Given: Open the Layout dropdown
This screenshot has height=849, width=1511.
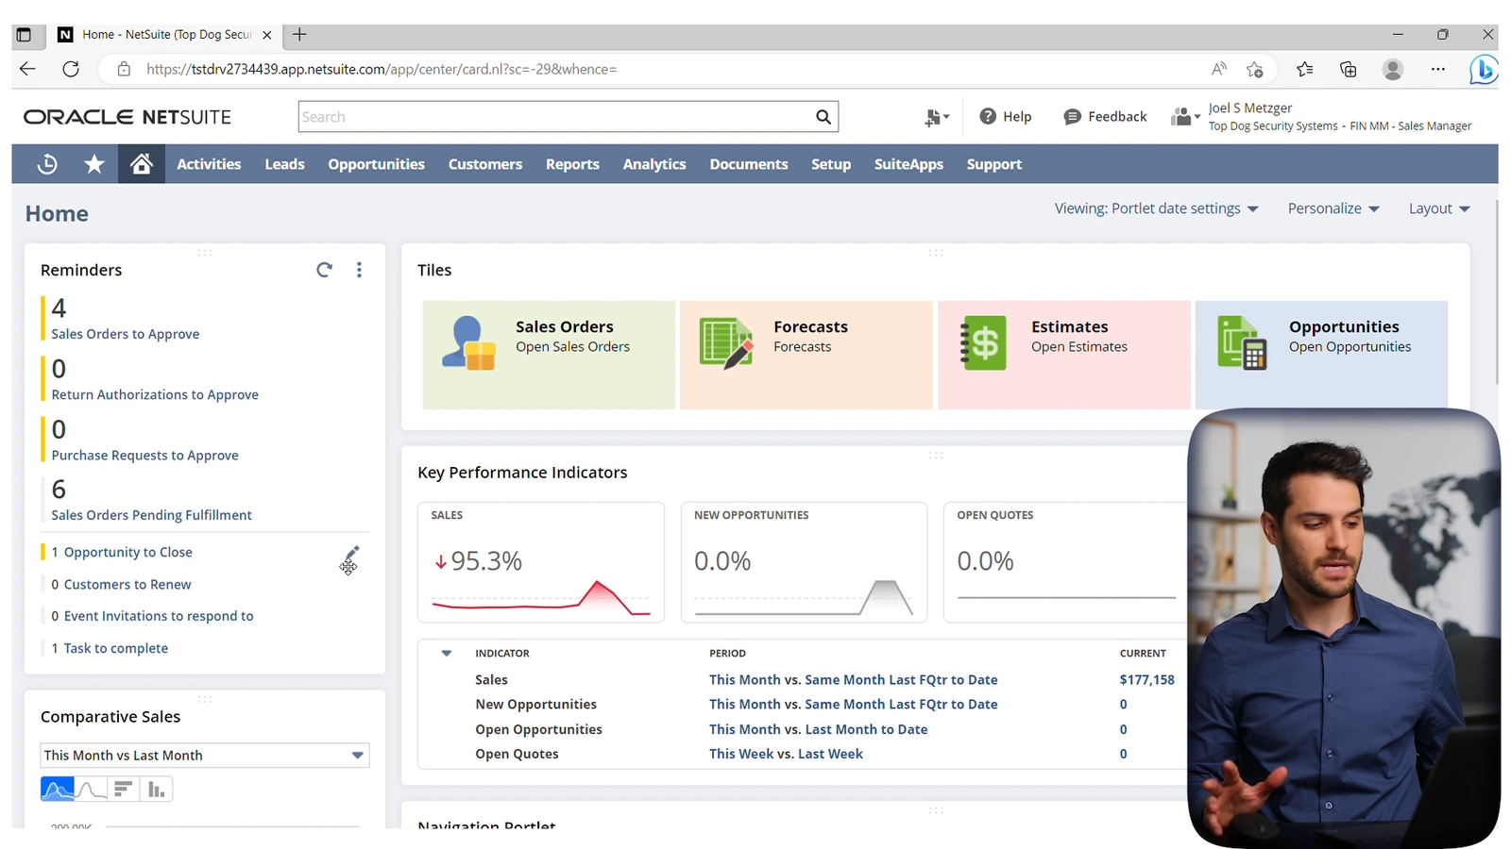Looking at the screenshot, I should (1439, 208).
